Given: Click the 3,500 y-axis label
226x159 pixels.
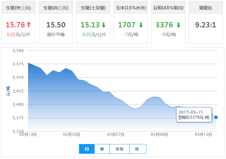Looking at the screenshot, I should pos(18,50).
